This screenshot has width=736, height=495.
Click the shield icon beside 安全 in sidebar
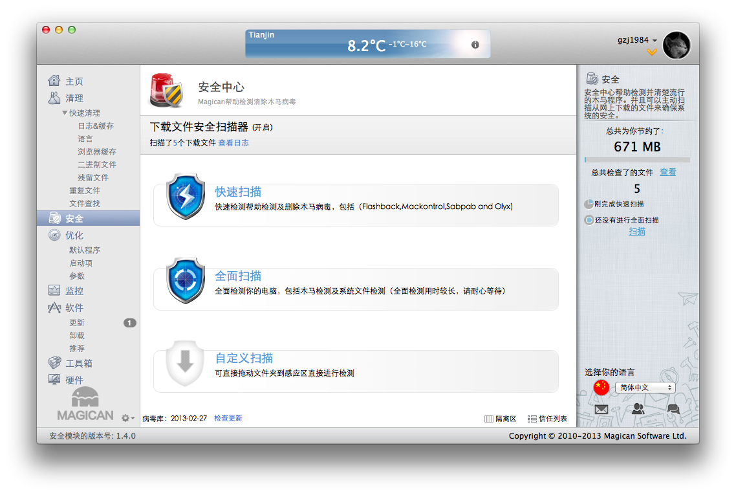[x=54, y=218]
